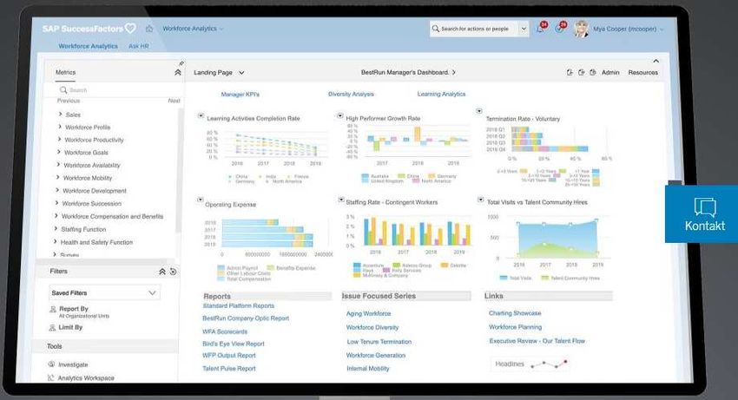This screenshot has height=400, width=738.
Task: Open the Aging Workforce link
Action: [x=368, y=313]
